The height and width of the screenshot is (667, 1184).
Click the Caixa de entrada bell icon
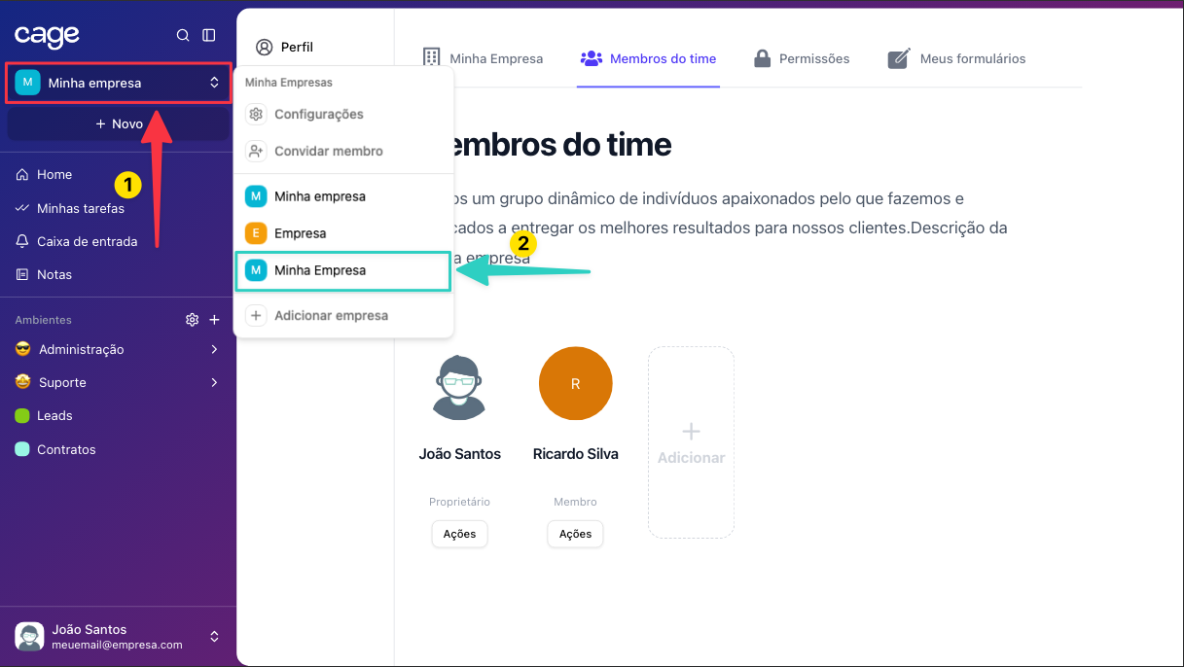[x=22, y=241]
